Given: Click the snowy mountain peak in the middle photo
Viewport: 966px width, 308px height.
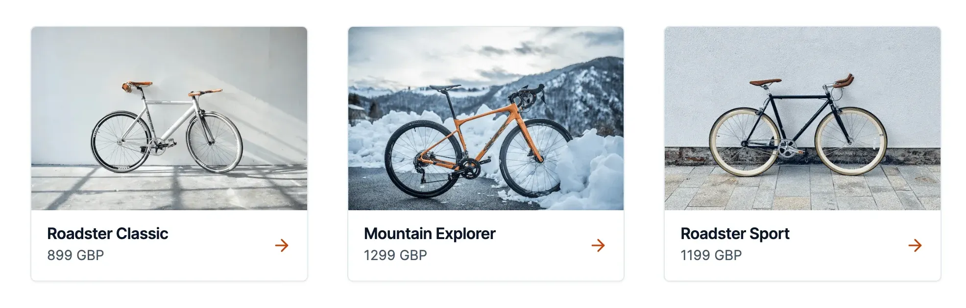Looking at the screenshot, I should click(578, 78).
